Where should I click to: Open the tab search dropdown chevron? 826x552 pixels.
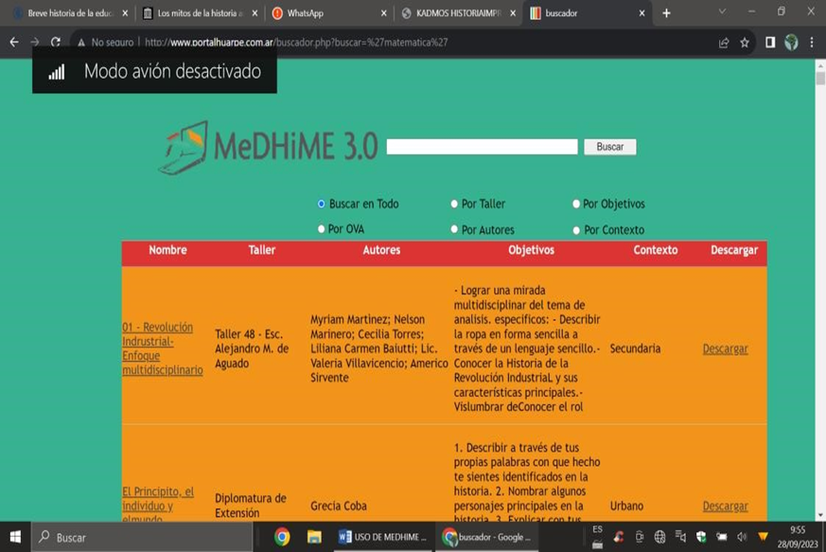tap(722, 12)
